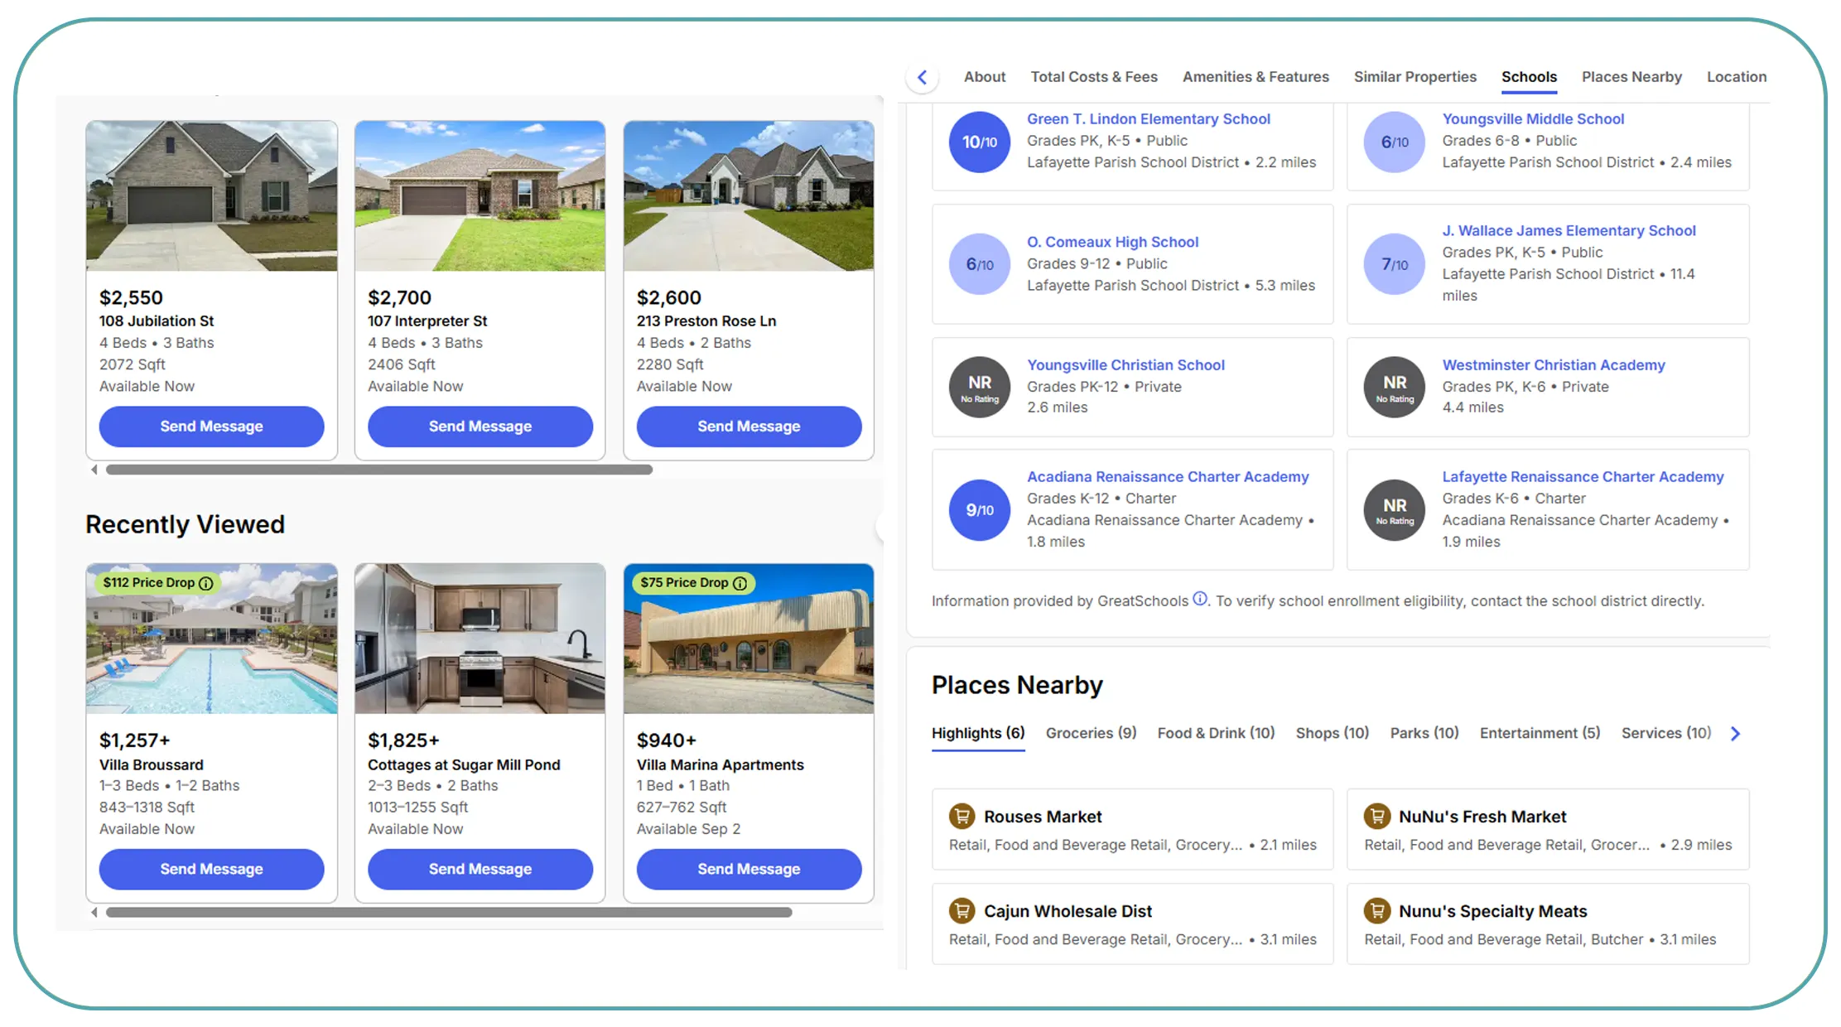This screenshot has height=1027, width=1841.
Task: Send message for 107 Interpreter St
Action: (x=480, y=427)
